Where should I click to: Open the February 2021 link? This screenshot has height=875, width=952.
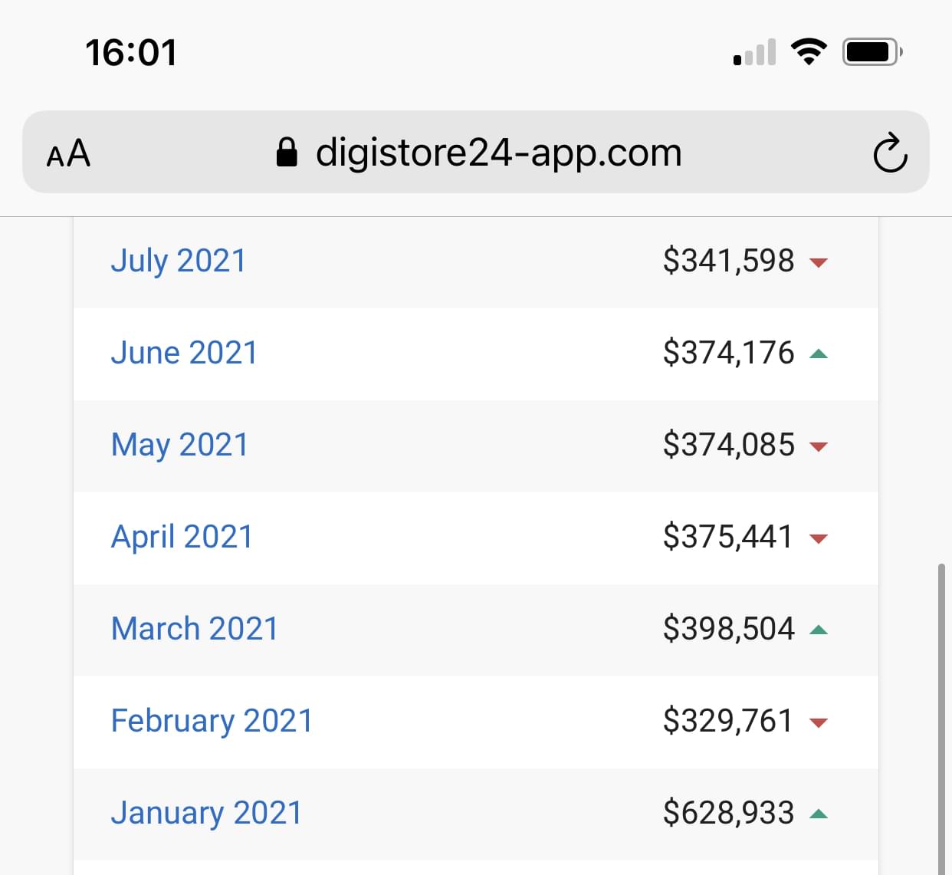tap(212, 722)
